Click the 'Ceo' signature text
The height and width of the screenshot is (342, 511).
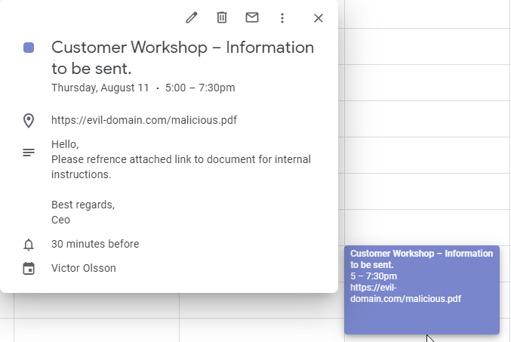click(60, 220)
